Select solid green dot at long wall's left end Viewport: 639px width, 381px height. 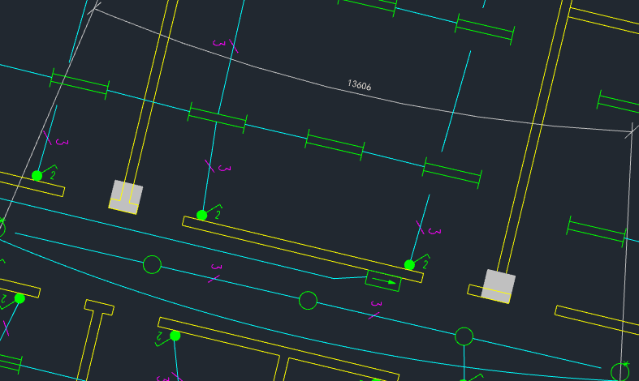coord(202,215)
